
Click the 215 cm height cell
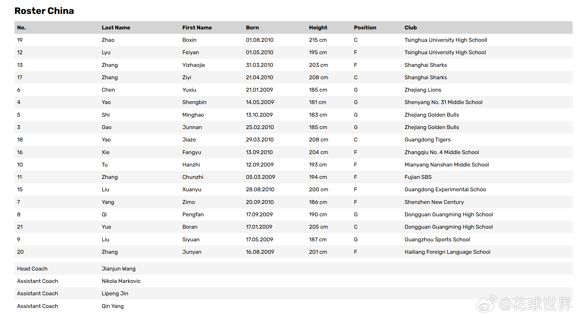click(x=318, y=40)
